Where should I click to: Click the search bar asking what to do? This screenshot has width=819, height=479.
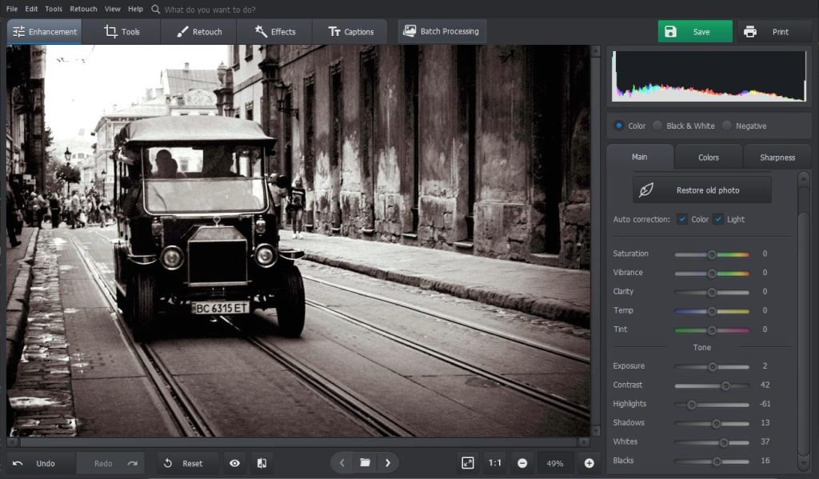point(200,10)
